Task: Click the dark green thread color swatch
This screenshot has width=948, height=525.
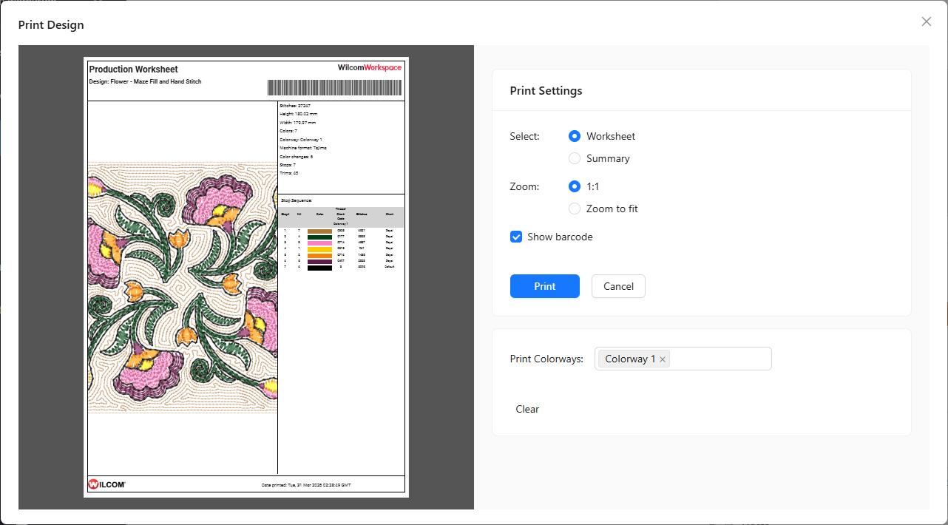Action: tap(319, 237)
